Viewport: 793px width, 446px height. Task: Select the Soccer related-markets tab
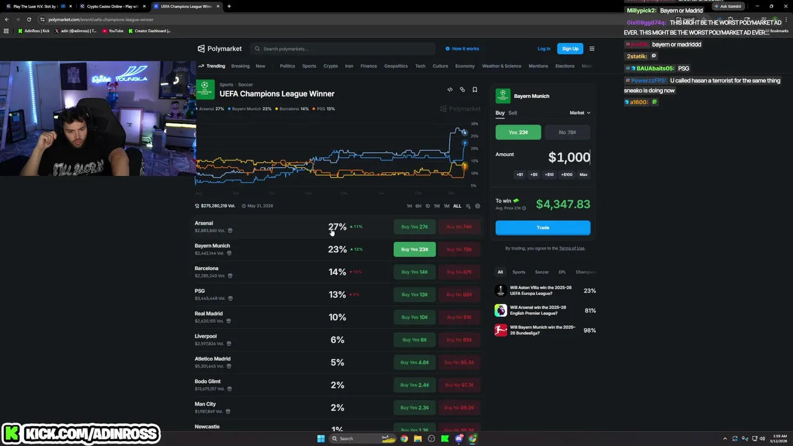(x=541, y=272)
